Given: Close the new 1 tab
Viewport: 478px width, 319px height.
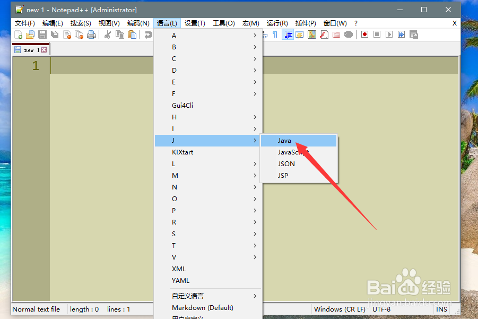Looking at the screenshot, I should coord(44,50).
